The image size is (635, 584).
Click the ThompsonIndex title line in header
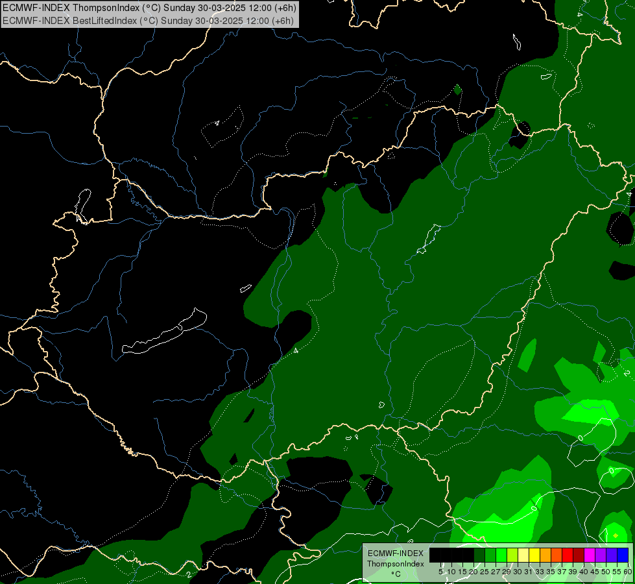click(149, 8)
